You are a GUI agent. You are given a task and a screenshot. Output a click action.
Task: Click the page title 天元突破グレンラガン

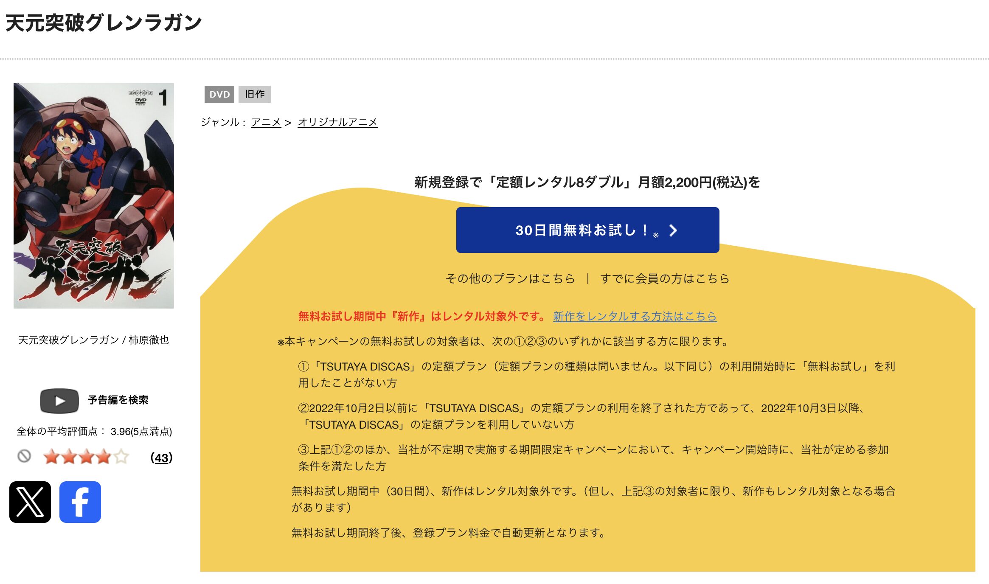(103, 23)
